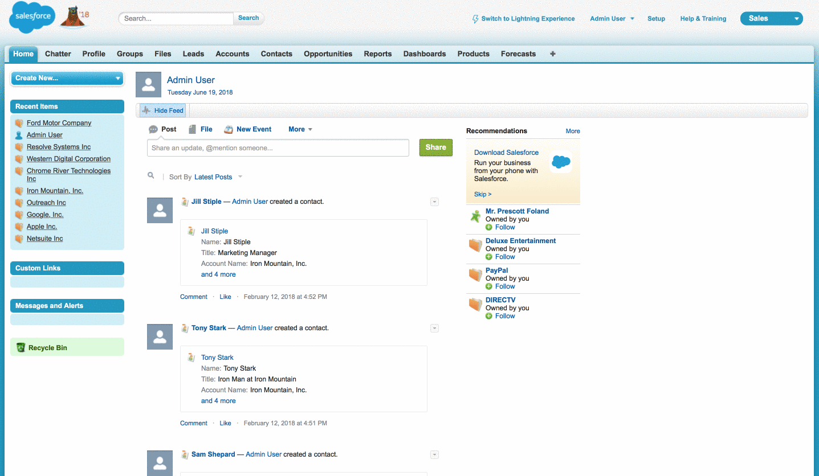Viewport: 819px width, 476px height.
Task: Click Comment under Jill Stiple post
Action: (194, 297)
